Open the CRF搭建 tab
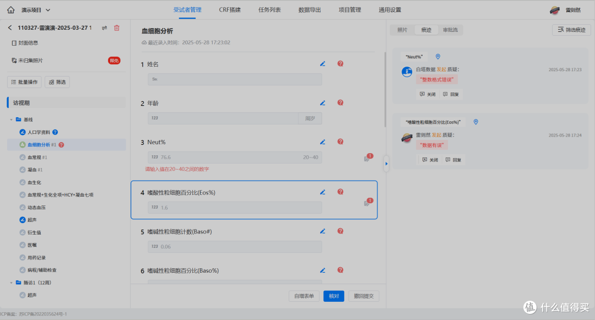This screenshot has width=595, height=320. (x=230, y=10)
